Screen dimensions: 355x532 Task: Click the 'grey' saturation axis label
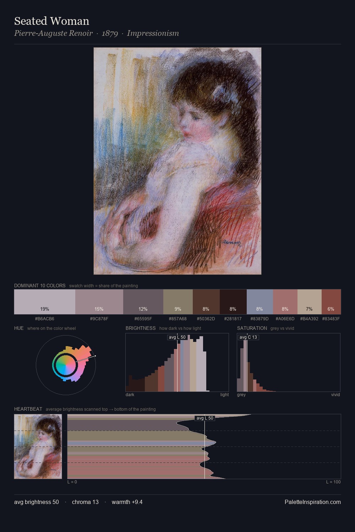tap(241, 395)
